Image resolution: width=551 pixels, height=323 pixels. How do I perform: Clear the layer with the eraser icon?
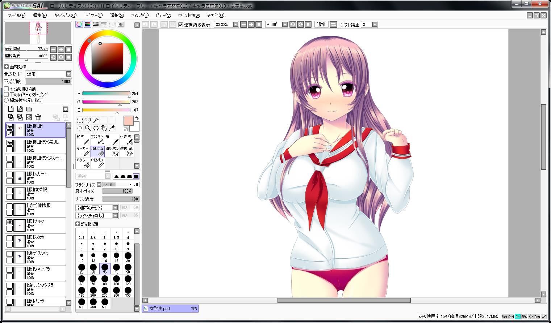coord(29,117)
